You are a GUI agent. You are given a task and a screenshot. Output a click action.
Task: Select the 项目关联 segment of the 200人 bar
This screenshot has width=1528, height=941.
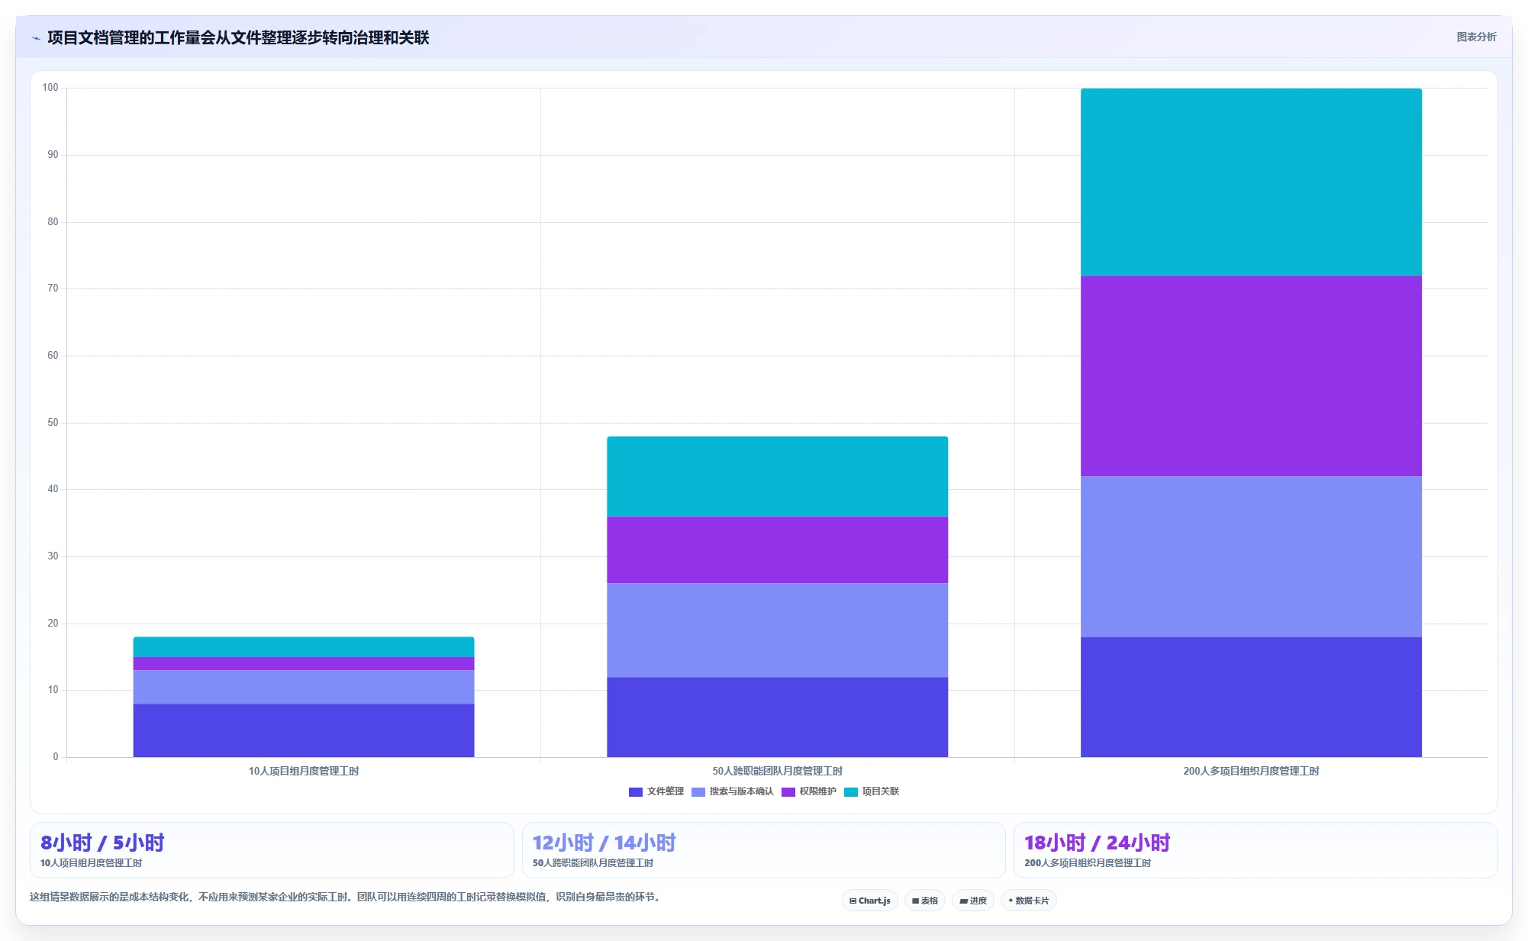pyautogui.click(x=1252, y=182)
